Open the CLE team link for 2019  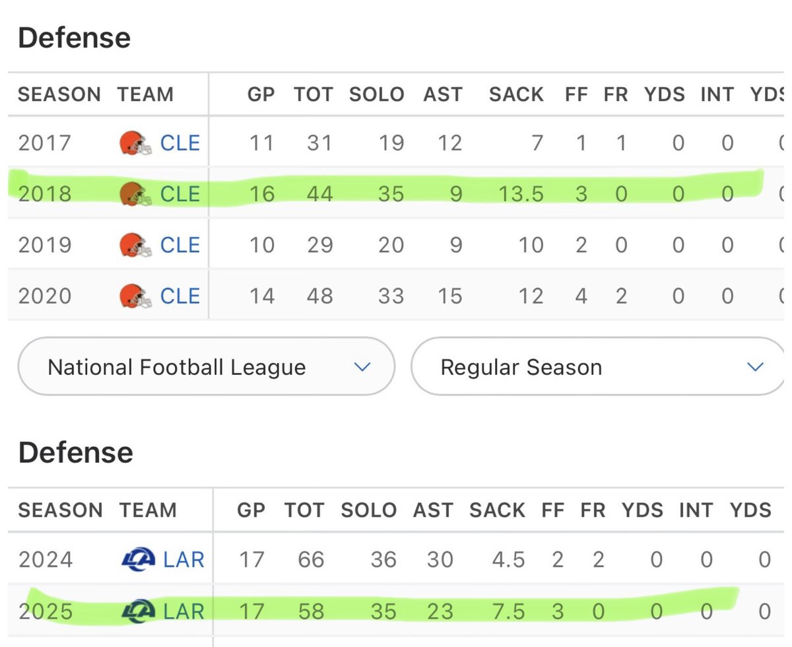click(x=180, y=245)
